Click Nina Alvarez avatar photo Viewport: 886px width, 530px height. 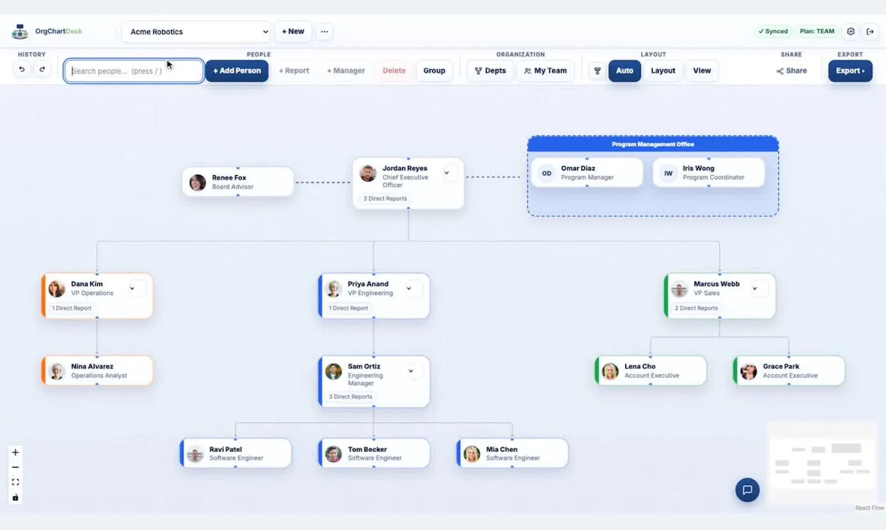56,371
